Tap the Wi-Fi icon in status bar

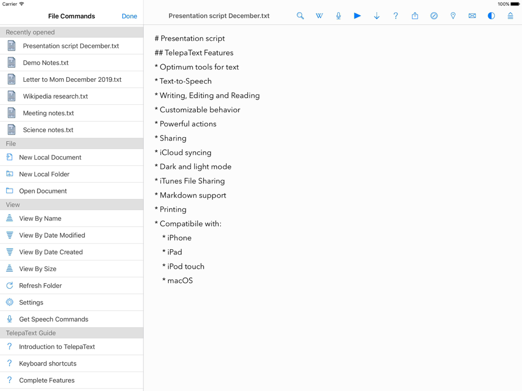click(21, 4)
